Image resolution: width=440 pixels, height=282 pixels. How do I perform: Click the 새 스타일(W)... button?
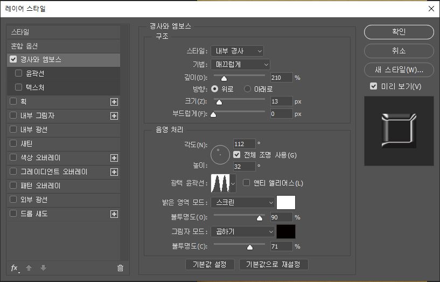399,70
